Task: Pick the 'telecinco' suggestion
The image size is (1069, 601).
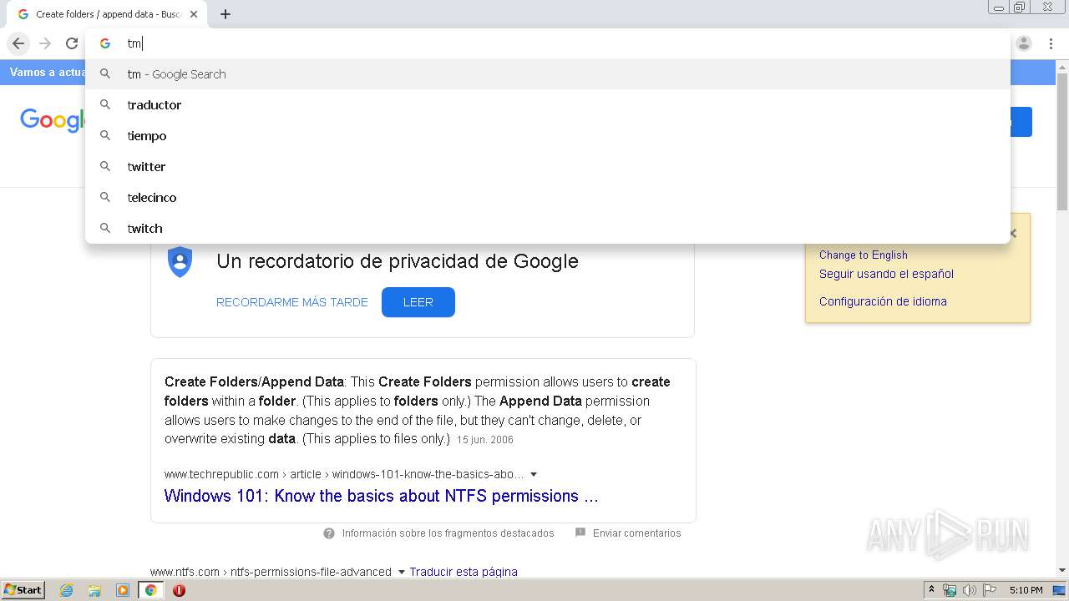Action: [x=548, y=198]
